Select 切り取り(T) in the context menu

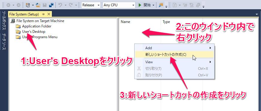(174, 69)
